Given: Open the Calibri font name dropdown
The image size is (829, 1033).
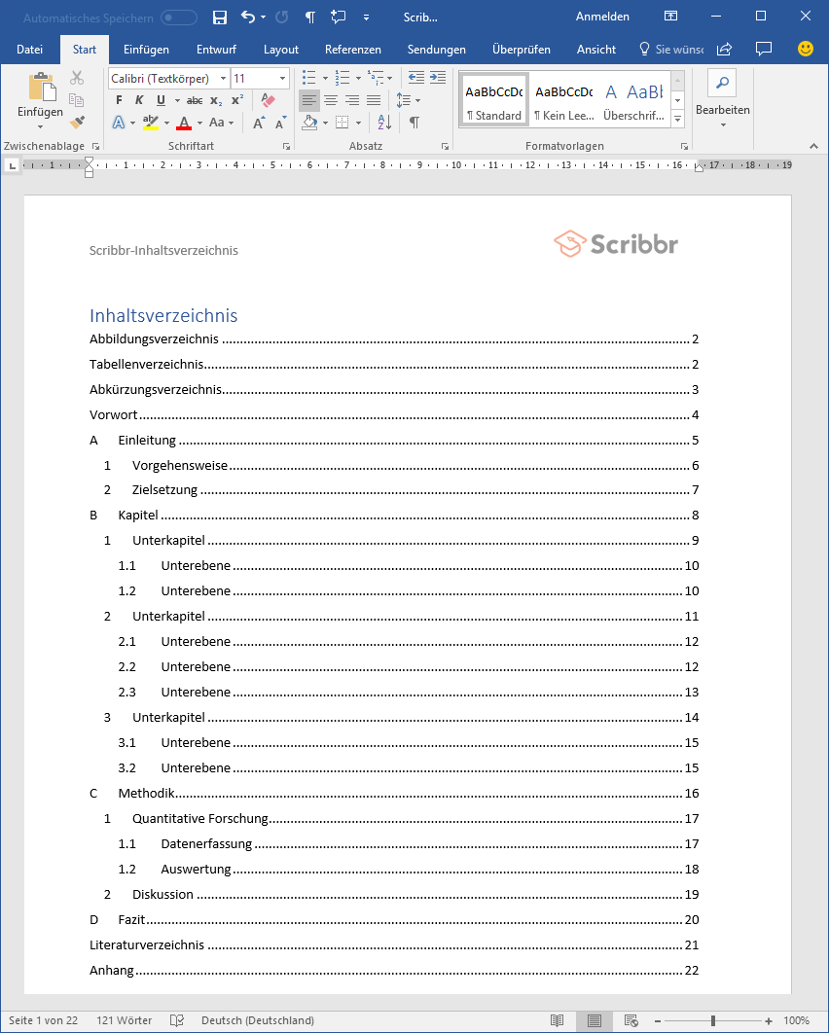Looking at the screenshot, I should click(223, 78).
